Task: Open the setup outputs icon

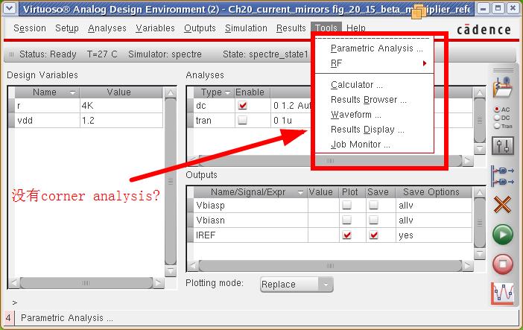Action: click(x=503, y=177)
